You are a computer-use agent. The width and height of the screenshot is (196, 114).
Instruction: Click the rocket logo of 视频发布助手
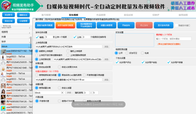tap(6, 6)
